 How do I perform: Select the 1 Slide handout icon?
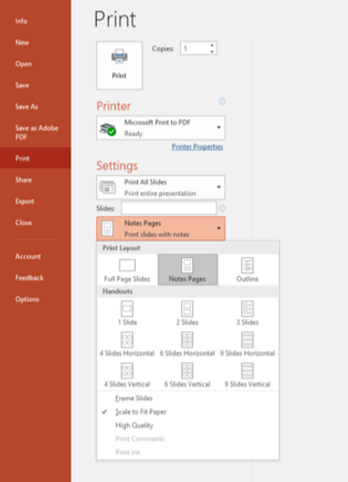tap(127, 309)
